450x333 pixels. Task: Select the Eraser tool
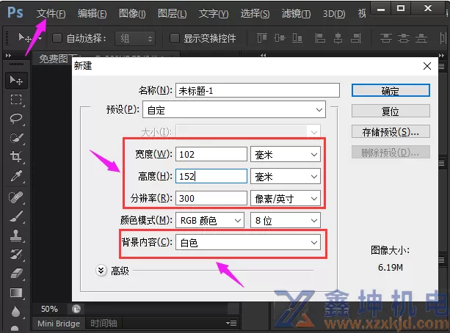point(16,274)
